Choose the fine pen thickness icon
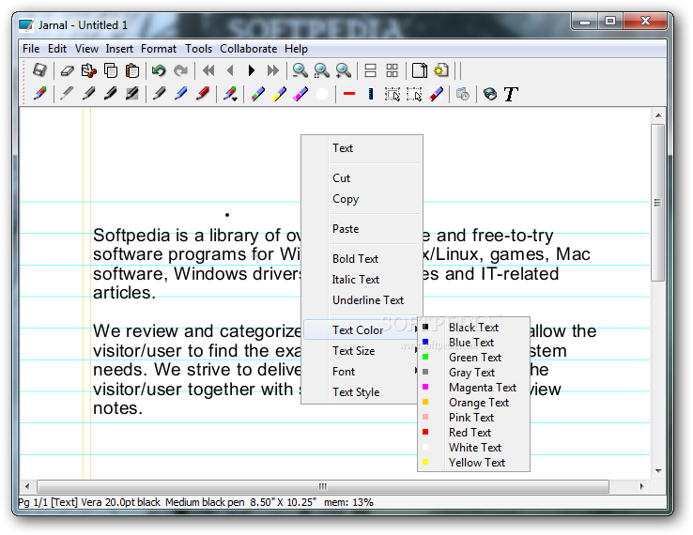693x535 pixels. 68,94
